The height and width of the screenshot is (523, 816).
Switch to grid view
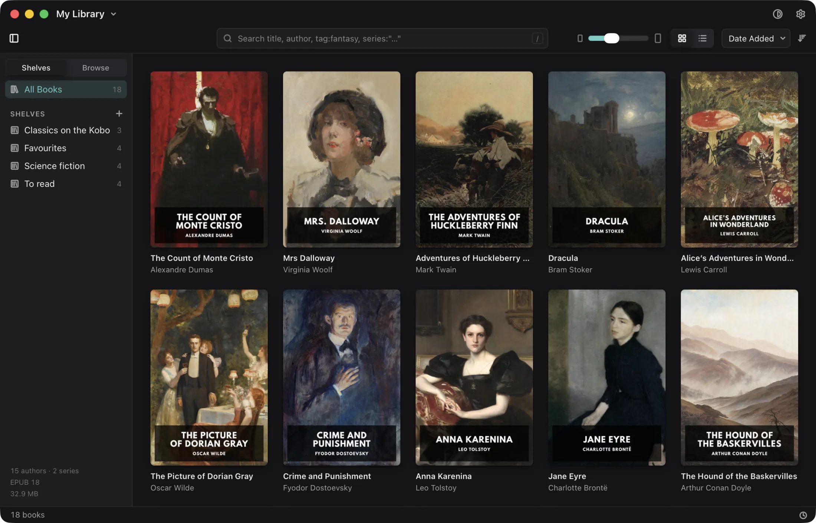coord(682,38)
